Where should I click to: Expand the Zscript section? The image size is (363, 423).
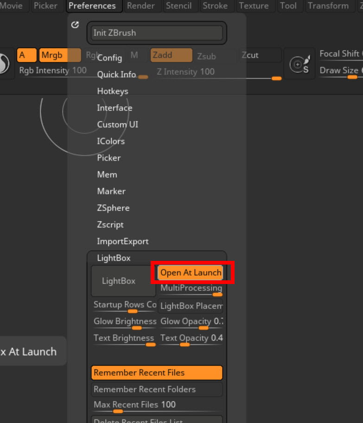(x=110, y=225)
